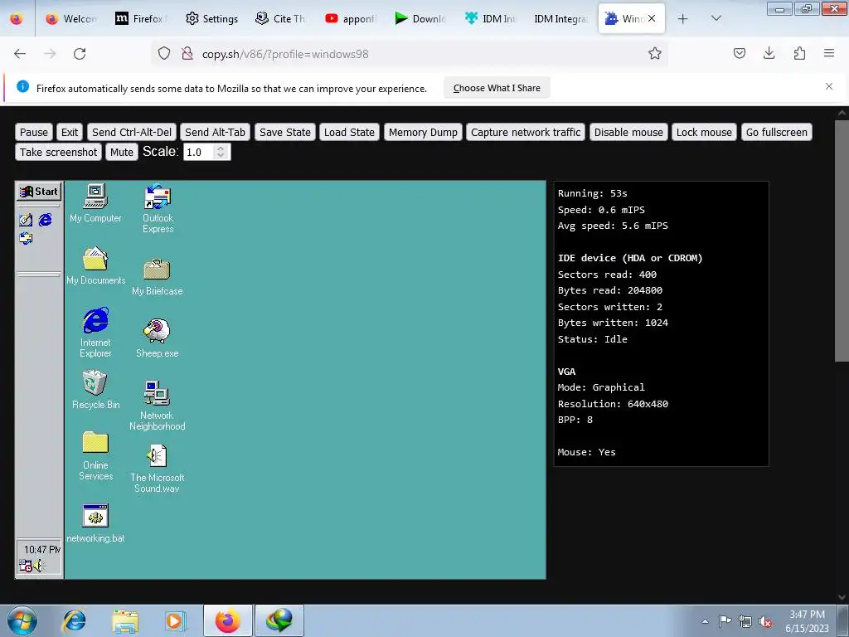The image size is (849, 637).
Task: Toggle Lock mouse button
Action: [x=704, y=132]
